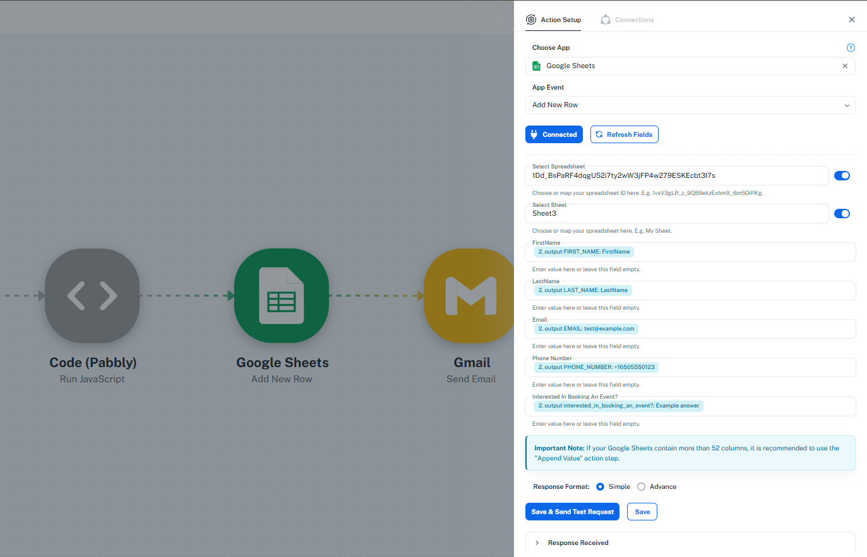This screenshot has width=867, height=557.
Task: Open the Gmail Send Email step
Action: point(470,296)
